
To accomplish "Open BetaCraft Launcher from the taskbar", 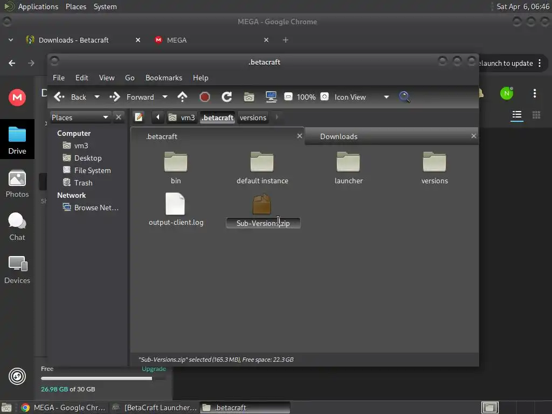I will pos(154,408).
